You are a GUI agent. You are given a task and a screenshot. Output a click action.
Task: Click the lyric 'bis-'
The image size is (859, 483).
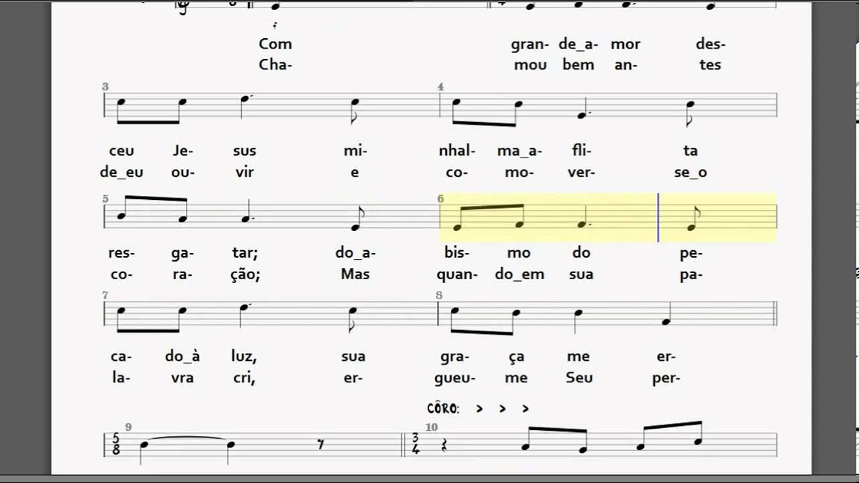457,253
